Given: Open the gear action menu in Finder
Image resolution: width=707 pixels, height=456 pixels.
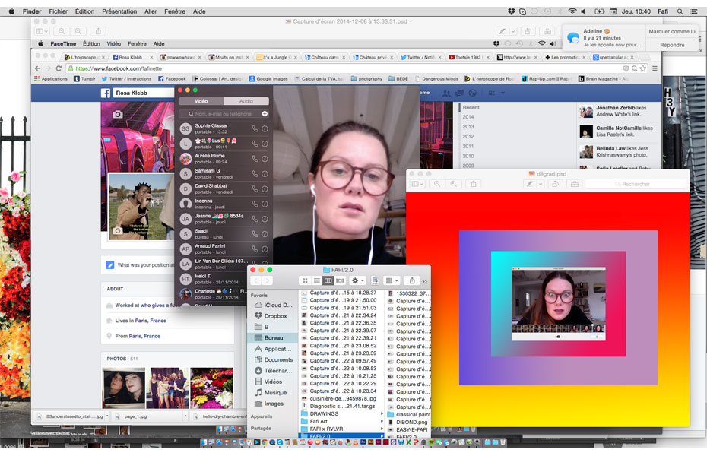Looking at the screenshot, I should 357,280.
